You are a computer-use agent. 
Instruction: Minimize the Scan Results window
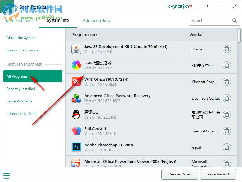pos(221,6)
